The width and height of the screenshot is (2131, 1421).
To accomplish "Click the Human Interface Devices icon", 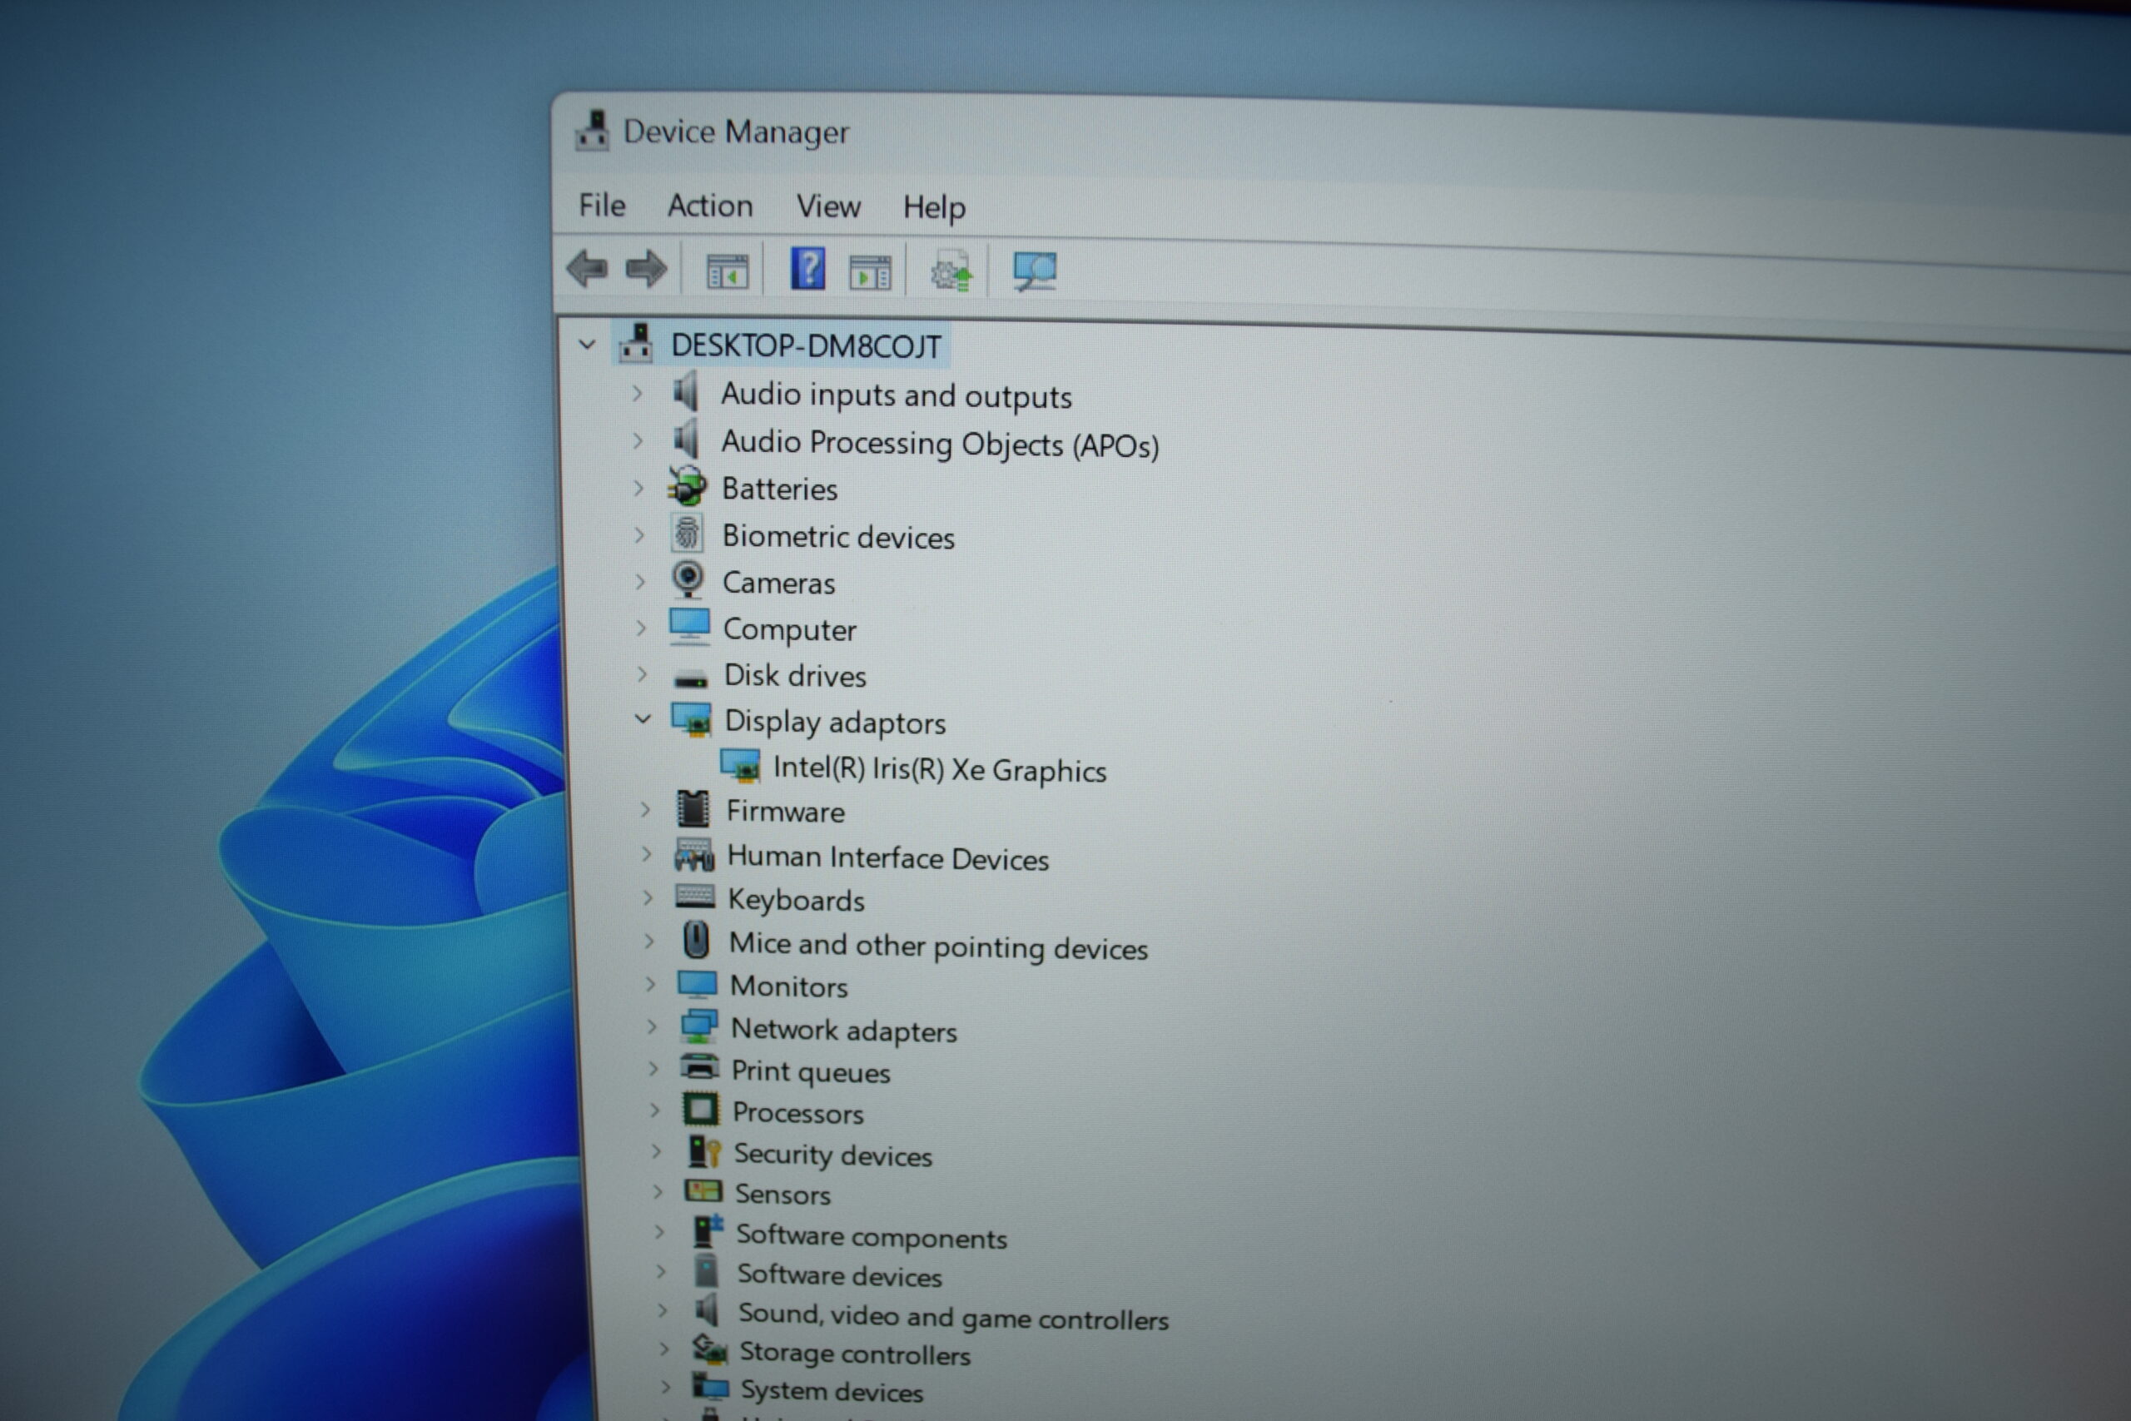I will pyautogui.click(x=694, y=855).
